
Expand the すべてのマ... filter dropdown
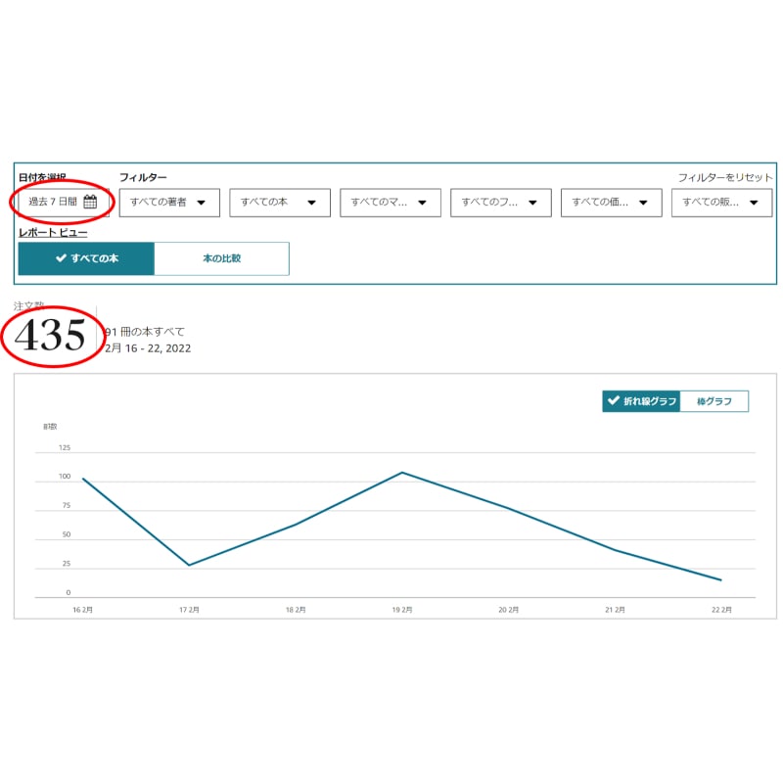click(x=391, y=203)
